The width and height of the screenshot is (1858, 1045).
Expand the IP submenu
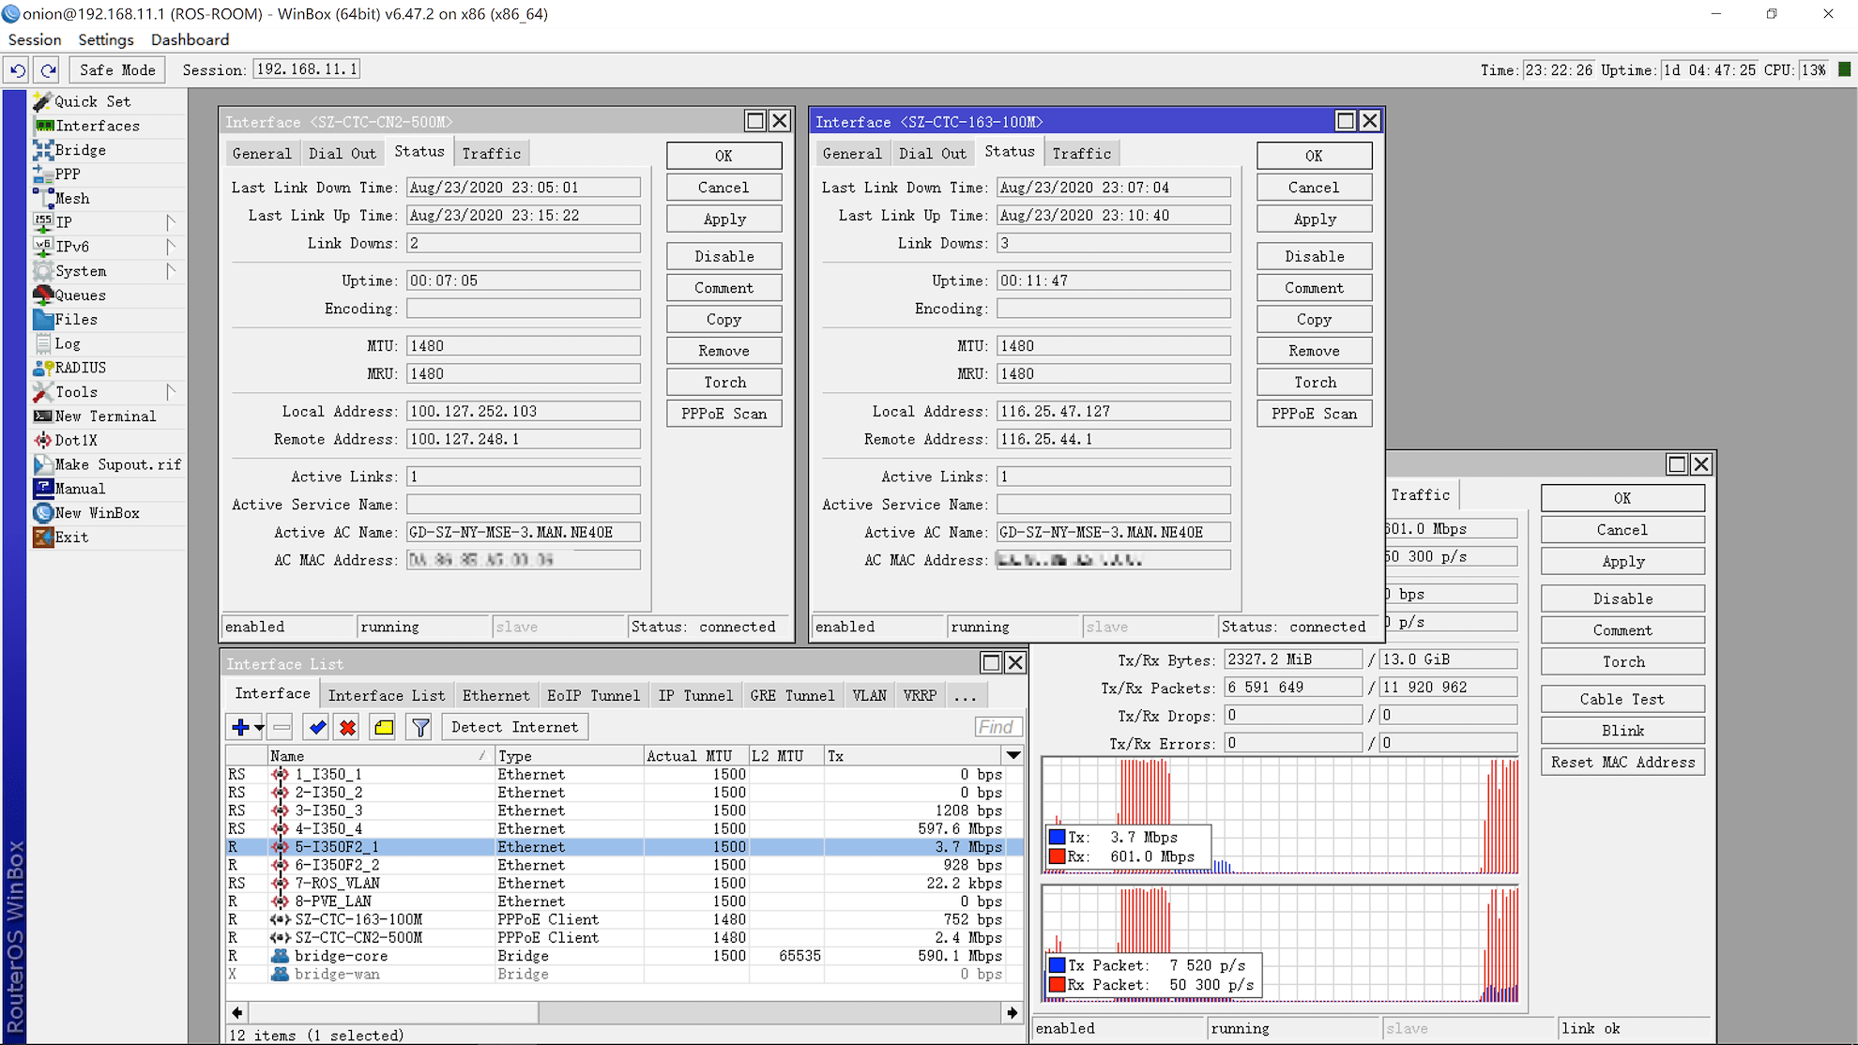[170, 222]
